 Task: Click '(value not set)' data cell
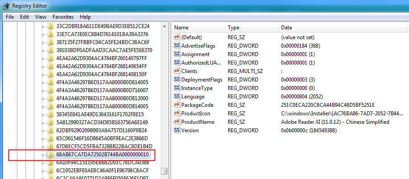coord(298,37)
